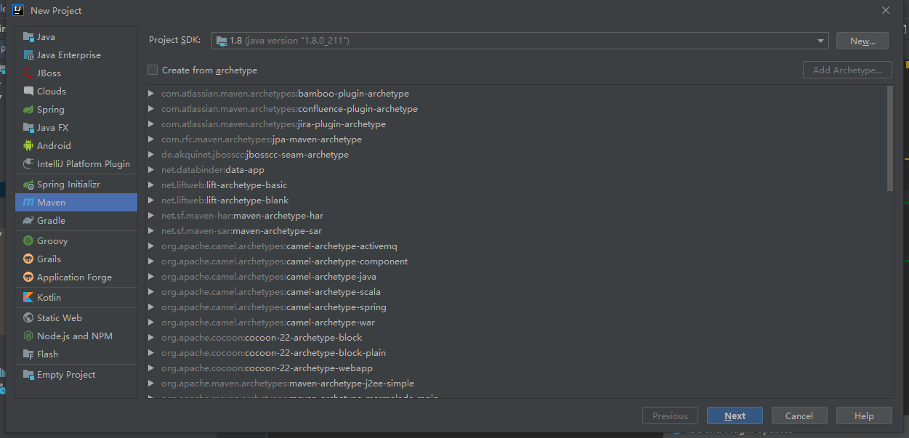Click the Java FX icon
The width and height of the screenshot is (909, 438).
[x=28, y=128]
